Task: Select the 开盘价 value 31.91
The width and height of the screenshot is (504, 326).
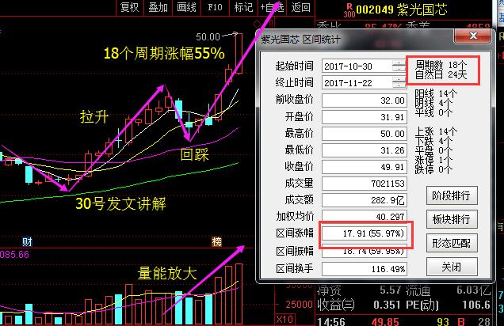Action: pos(365,117)
